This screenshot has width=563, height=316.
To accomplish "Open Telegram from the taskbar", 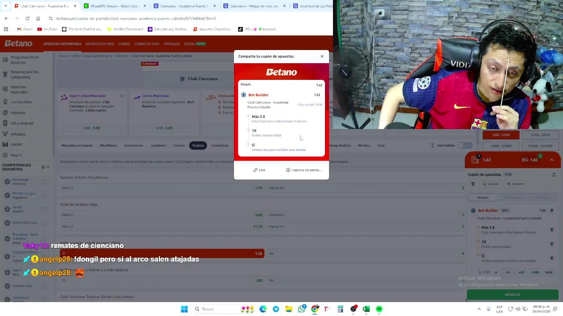I will point(276,309).
